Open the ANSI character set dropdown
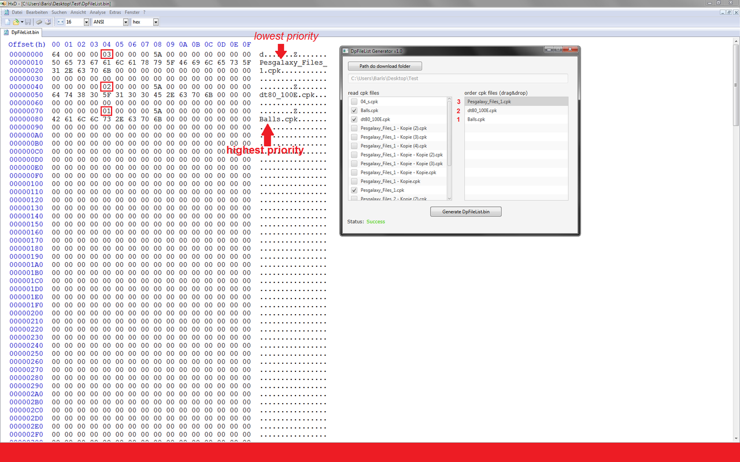 [x=126, y=22]
